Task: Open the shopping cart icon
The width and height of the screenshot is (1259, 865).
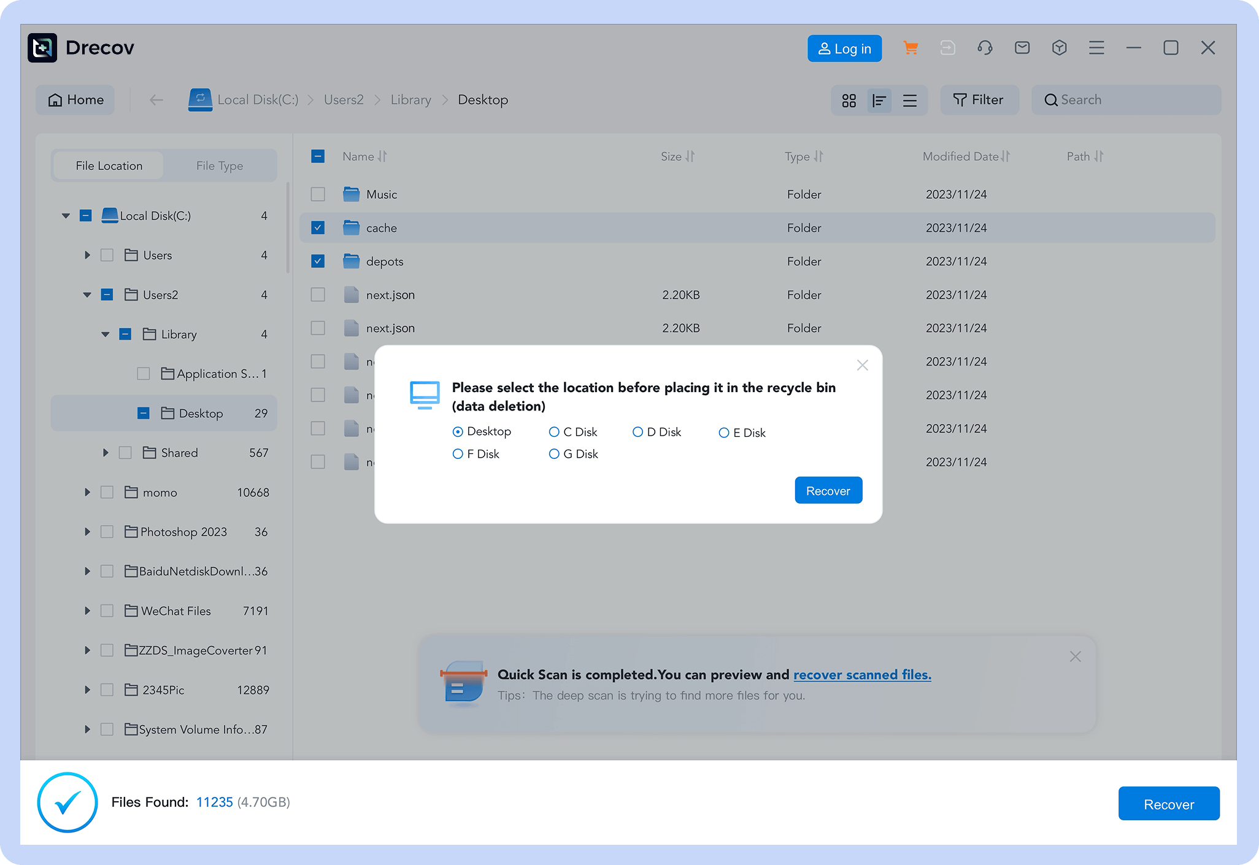Action: (x=911, y=48)
